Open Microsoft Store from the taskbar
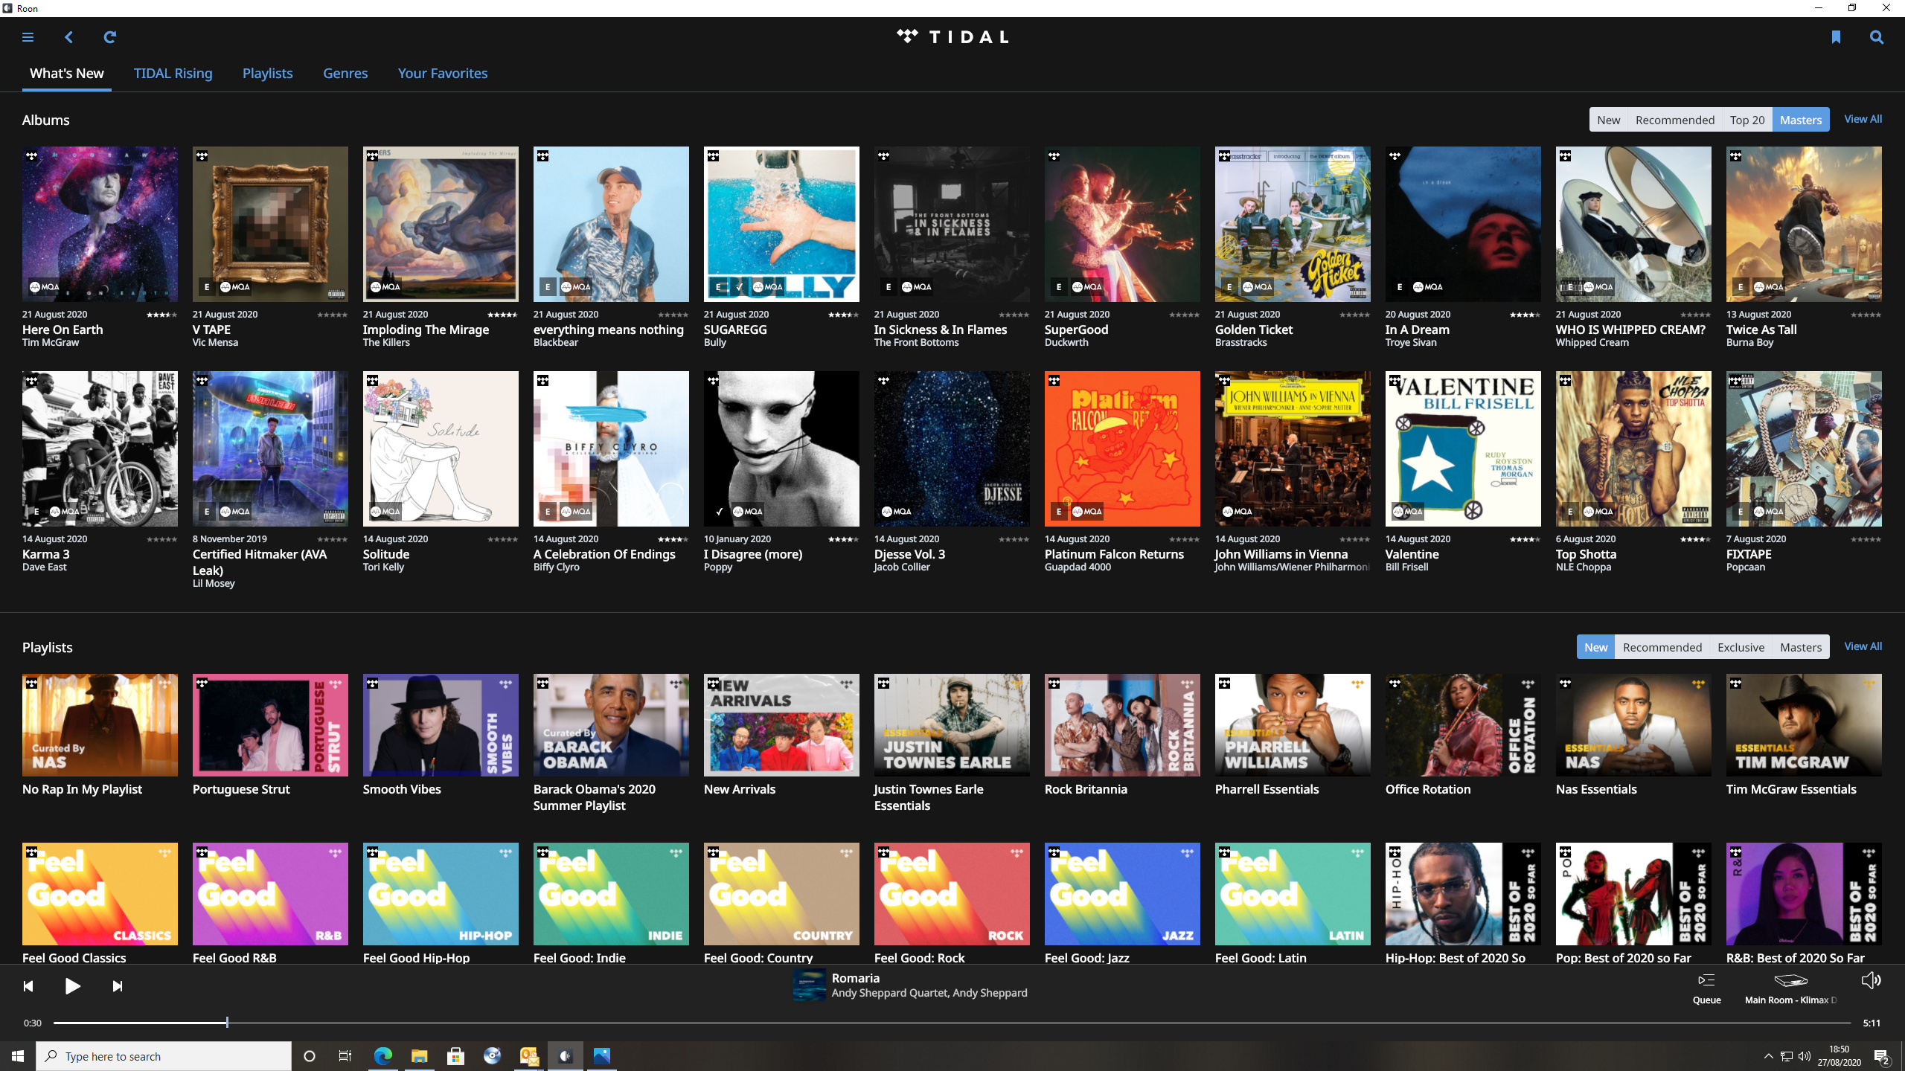 pyautogui.click(x=455, y=1056)
